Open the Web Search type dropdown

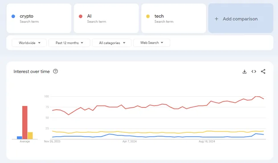[x=151, y=43]
